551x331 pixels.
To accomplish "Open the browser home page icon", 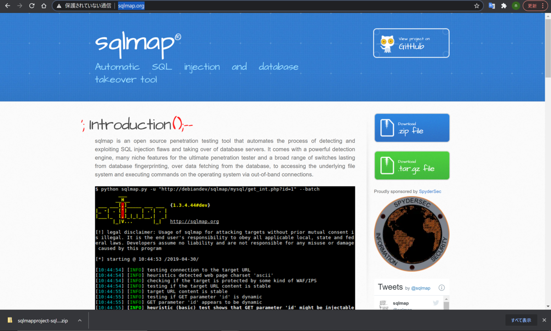I will click(44, 6).
